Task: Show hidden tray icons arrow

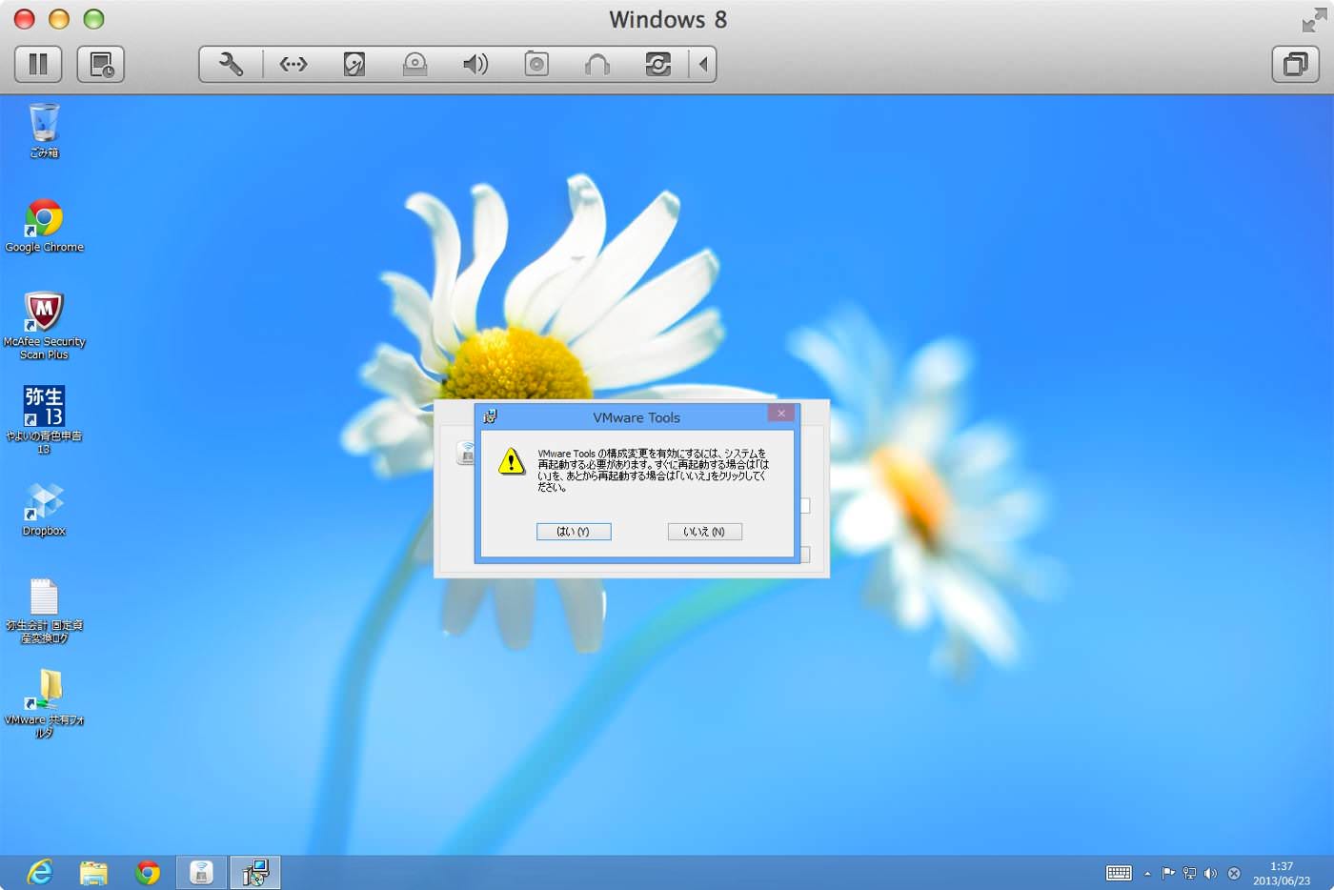Action: 1147,873
